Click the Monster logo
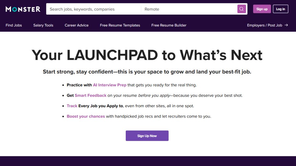Image resolution: width=296 pixels, height=166 pixels. pos(23,9)
